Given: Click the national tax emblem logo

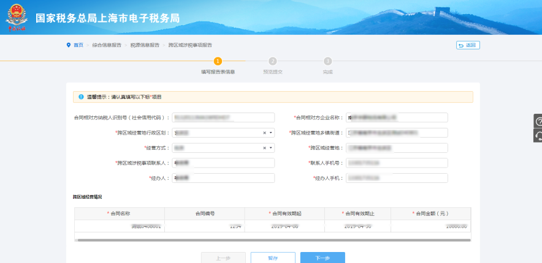Looking at the screenshot, I should (16, 17).
